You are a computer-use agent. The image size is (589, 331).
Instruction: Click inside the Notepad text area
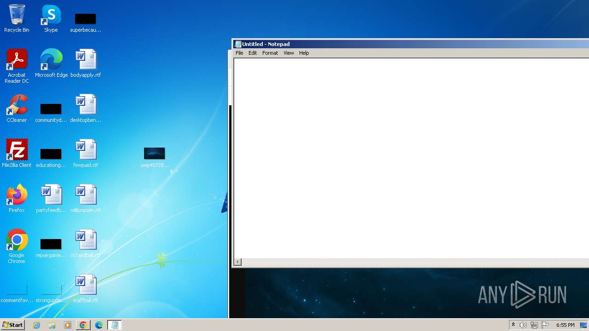[x=411, y=158]
